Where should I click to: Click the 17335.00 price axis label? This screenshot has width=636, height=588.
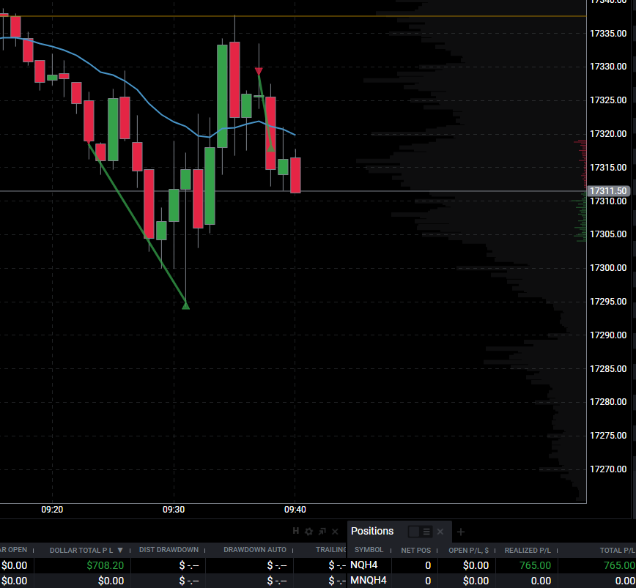[x=608, y=34]
